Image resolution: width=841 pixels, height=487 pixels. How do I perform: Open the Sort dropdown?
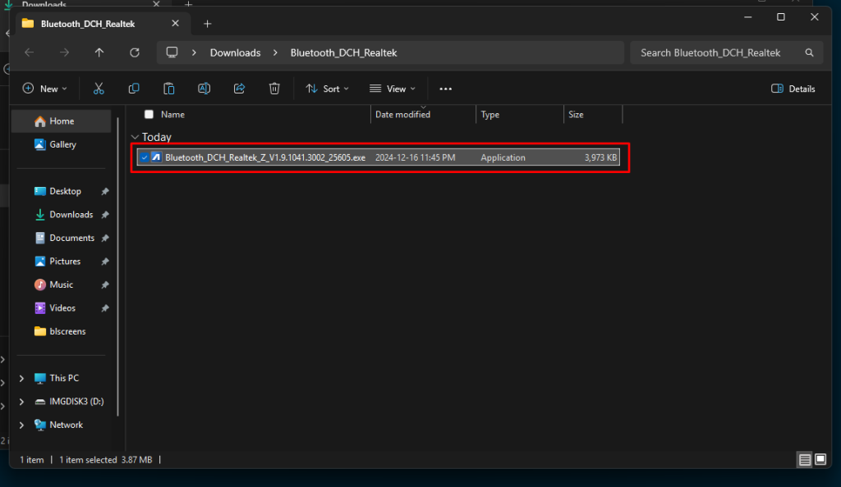pos(328,88)
